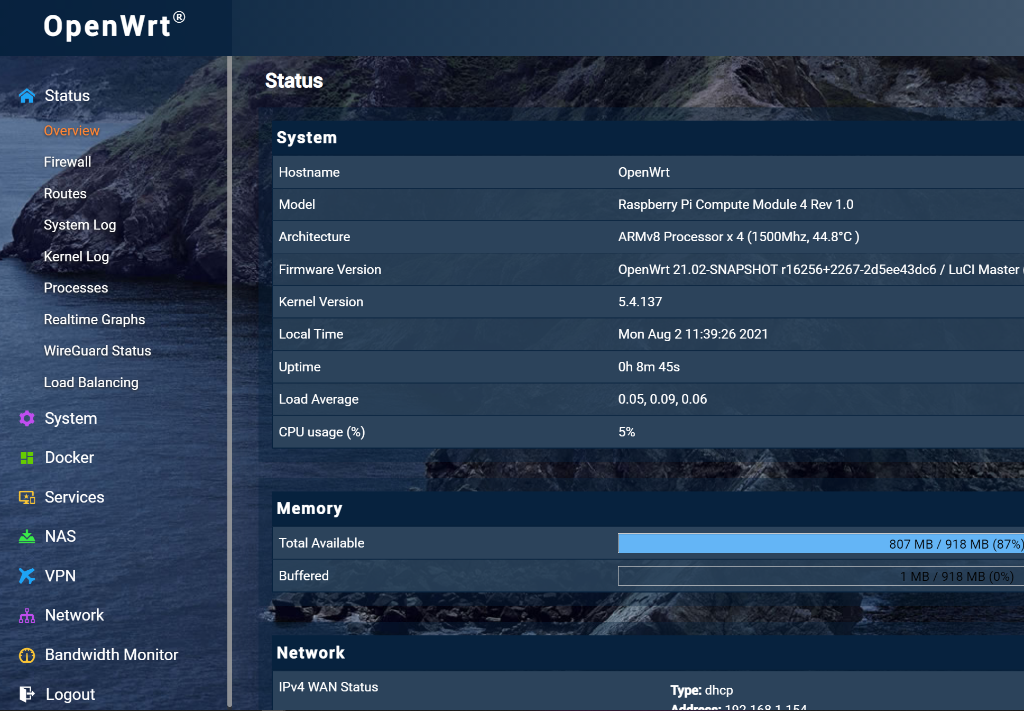View the Kernel Log page
The image size is (1024, 711).
(x=76, y=257)
